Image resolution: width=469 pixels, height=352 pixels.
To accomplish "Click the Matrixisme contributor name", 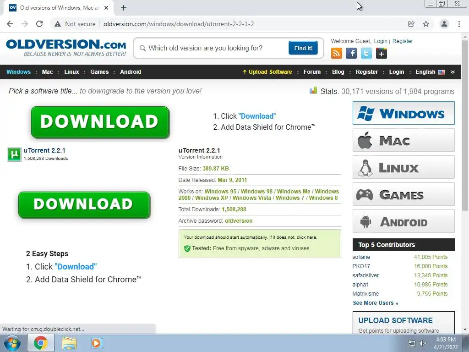I will (x=365, y=294).
